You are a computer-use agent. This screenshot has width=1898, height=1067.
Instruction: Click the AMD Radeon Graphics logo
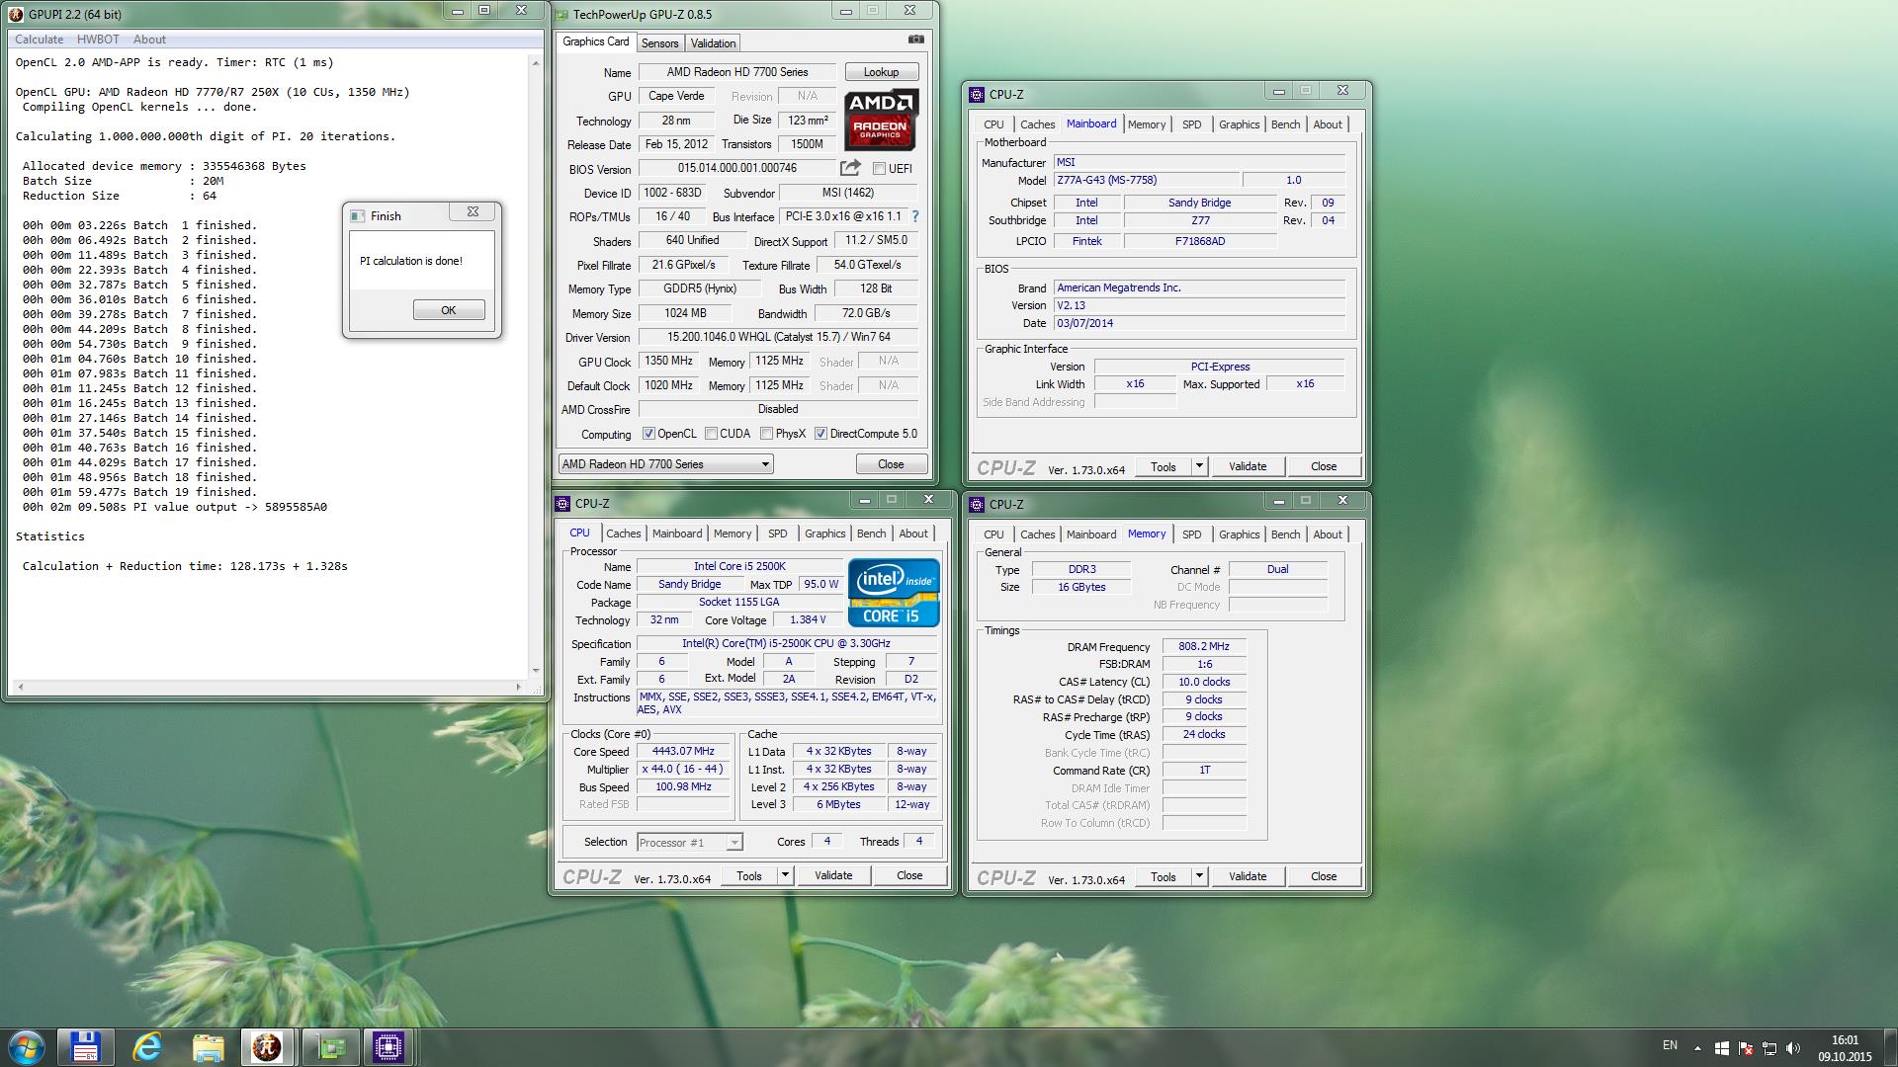coord(881,119)
